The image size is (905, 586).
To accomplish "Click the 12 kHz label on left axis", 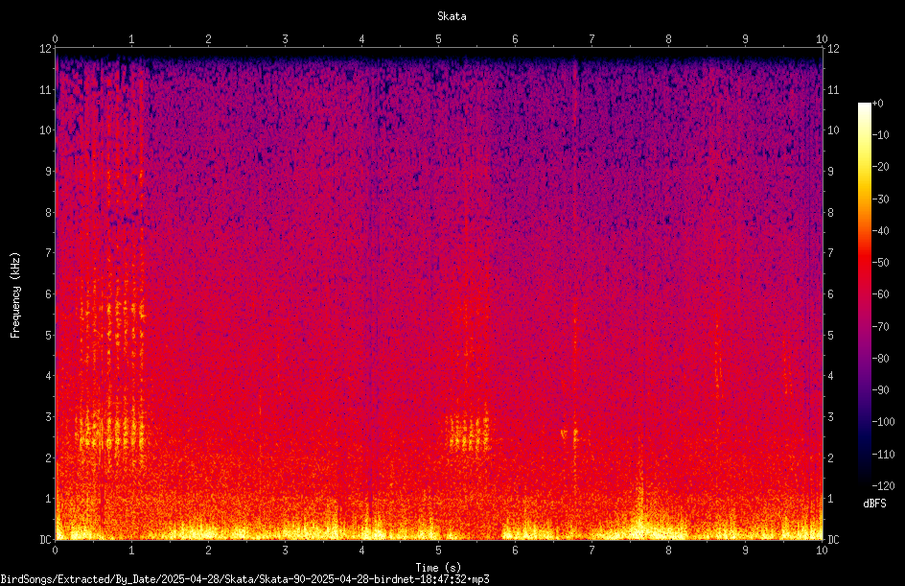I will [45, 49].
